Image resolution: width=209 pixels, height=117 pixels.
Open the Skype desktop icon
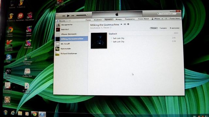[8, 58]
